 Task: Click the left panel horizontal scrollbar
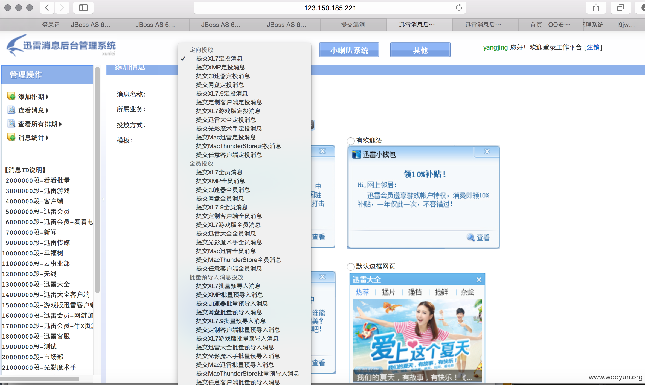[x=40, y=379]
